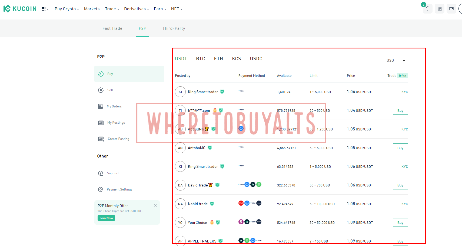This screenshot has height=246, width=462.
Task: Click verified shield badge next to Nahid trade
Action: (x=212, y=204)
